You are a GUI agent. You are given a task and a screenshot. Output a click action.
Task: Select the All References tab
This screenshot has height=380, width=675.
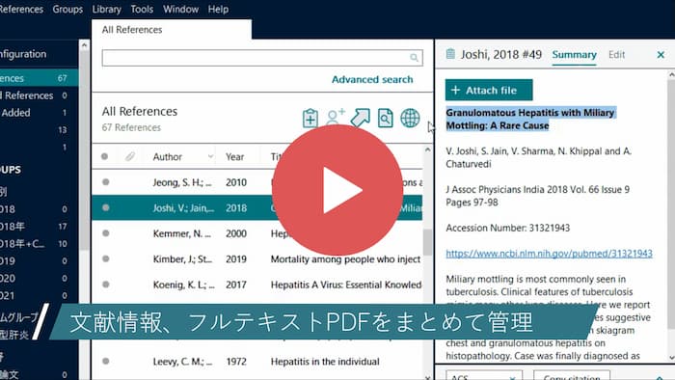coord(172,29)
